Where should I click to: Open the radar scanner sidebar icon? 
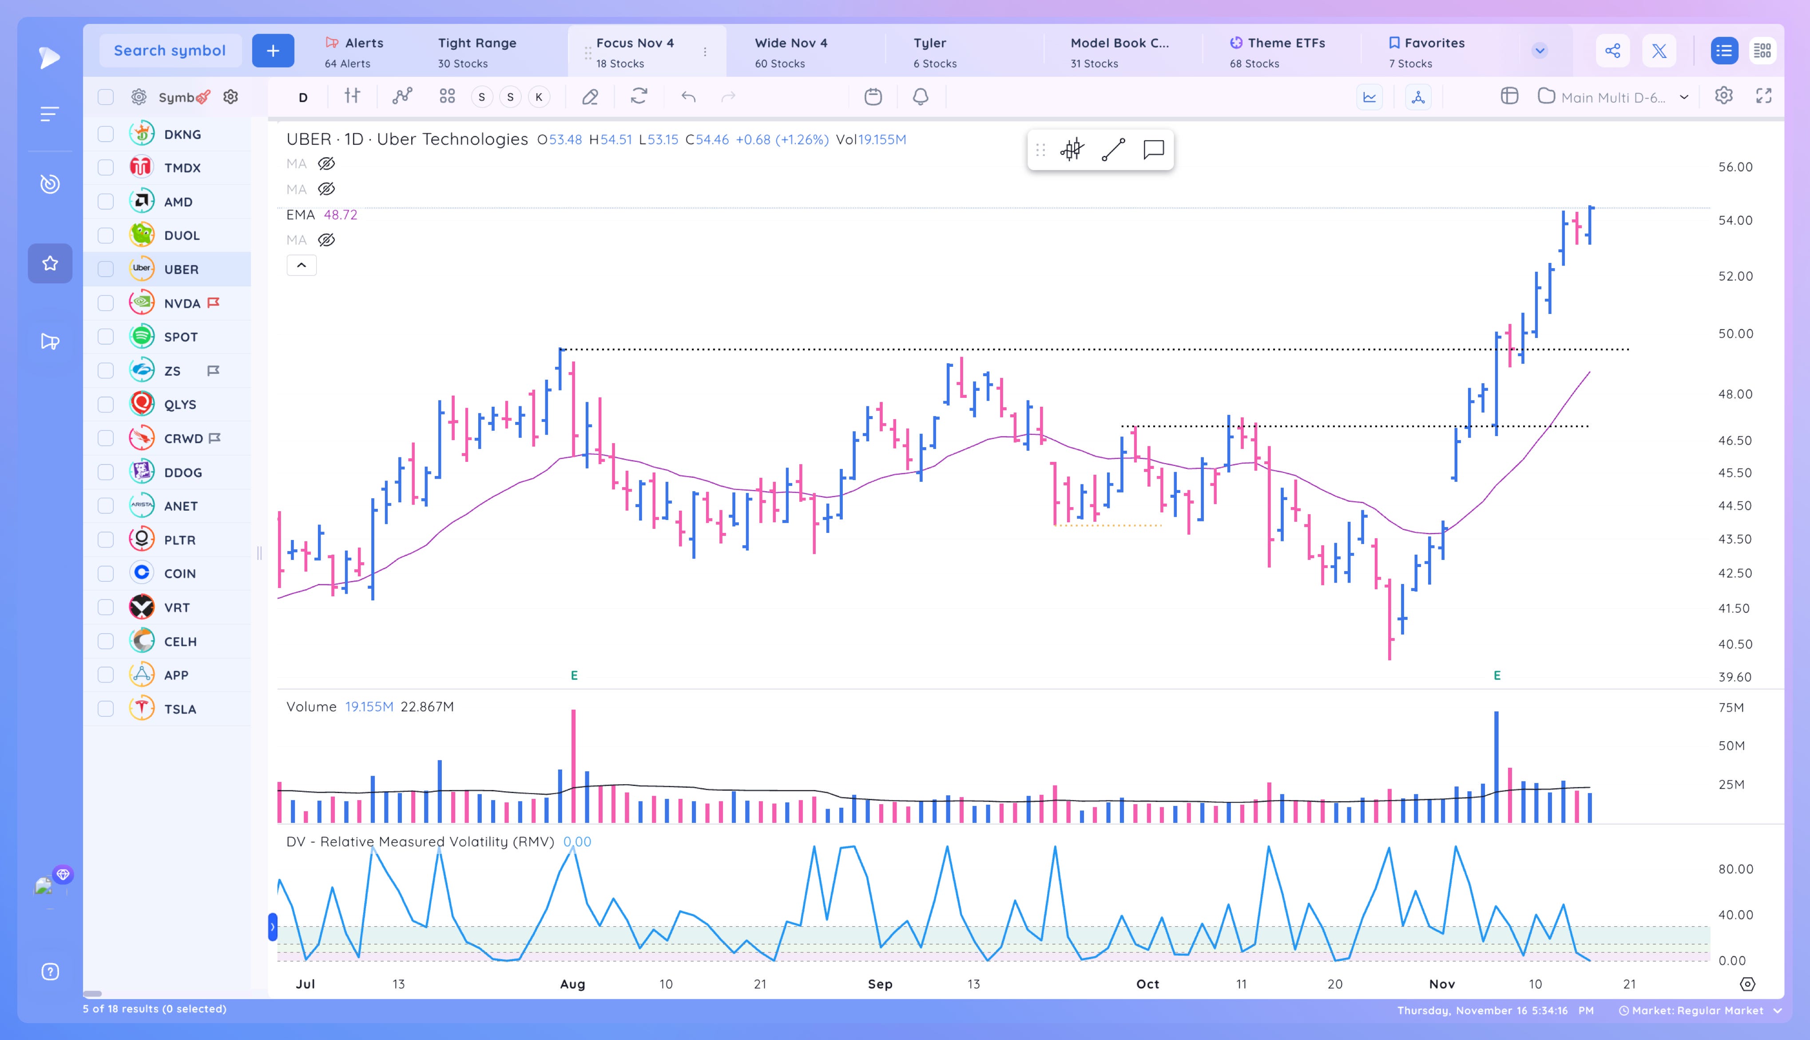pos(49,183)
